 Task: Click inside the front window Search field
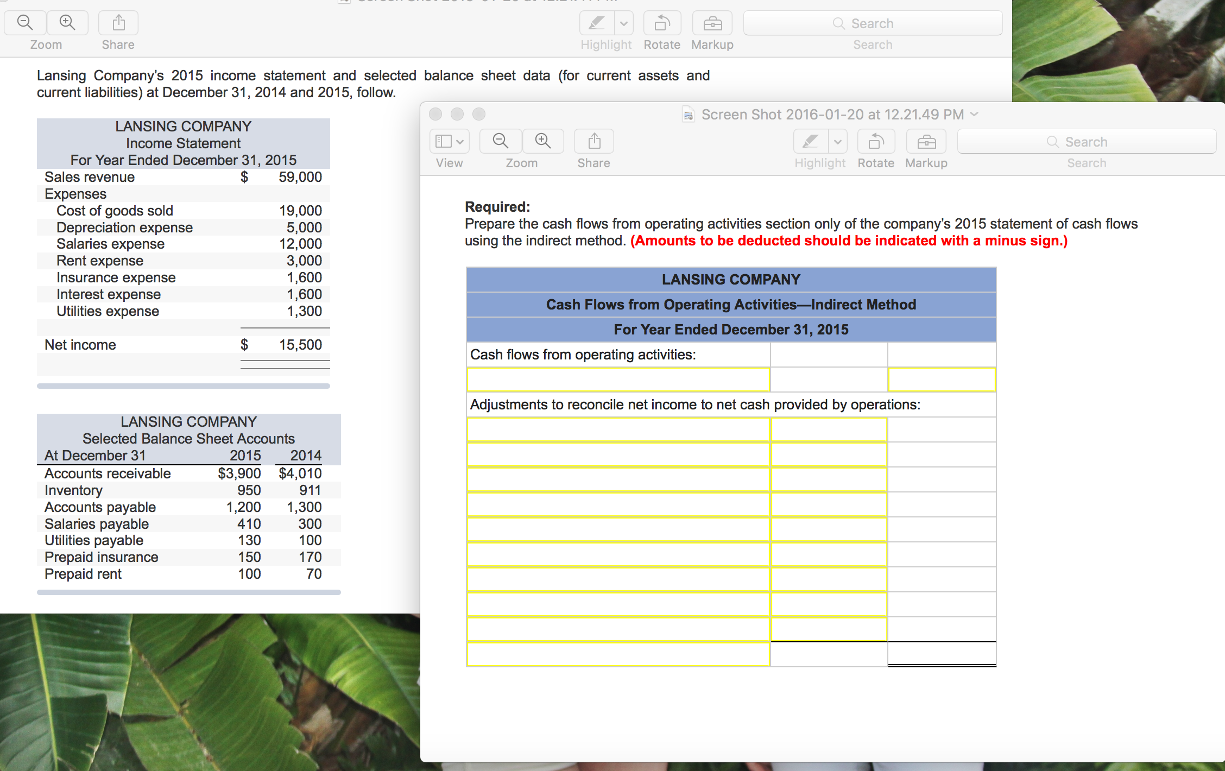pos(1086,141)
